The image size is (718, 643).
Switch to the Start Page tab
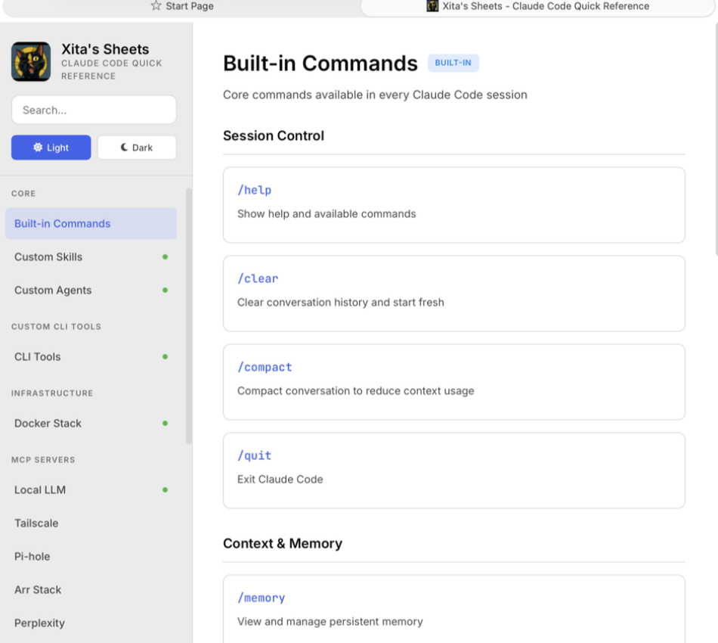point(182,6)
